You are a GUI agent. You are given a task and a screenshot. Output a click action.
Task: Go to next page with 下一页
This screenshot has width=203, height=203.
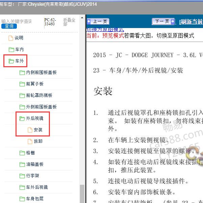[x=163, y=21]
